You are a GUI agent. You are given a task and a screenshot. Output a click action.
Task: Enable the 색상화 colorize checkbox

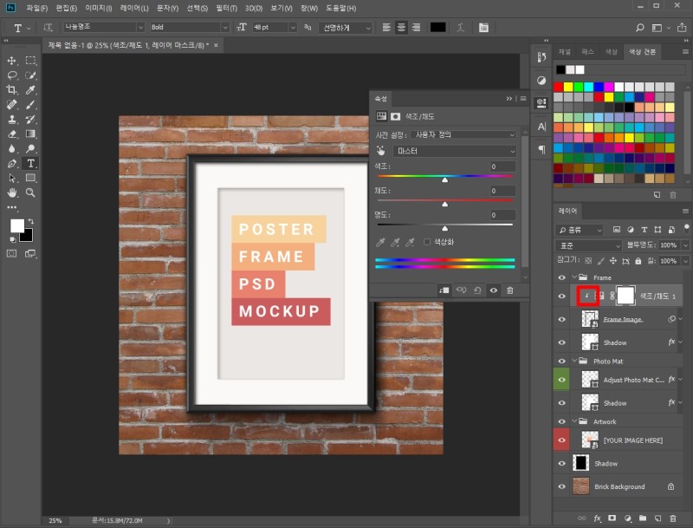[427, 242]
